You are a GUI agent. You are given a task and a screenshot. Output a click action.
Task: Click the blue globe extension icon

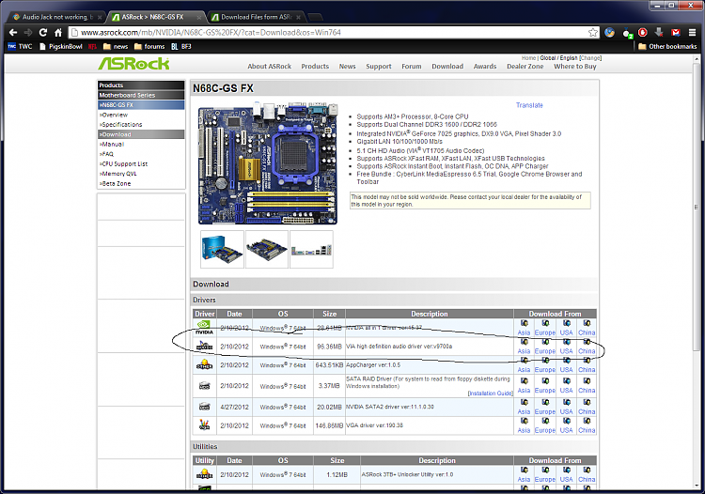pyautogui.click(x=610, y=32)
